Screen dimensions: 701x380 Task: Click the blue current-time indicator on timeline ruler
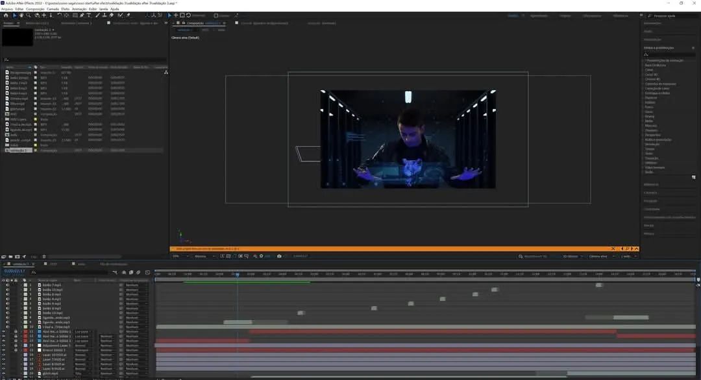pyautogui.click(x=238, y=274)
